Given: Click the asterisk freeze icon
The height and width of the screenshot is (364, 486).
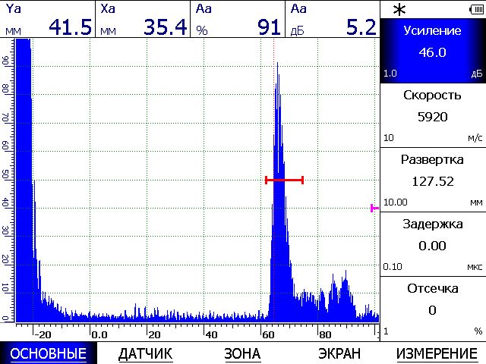Looking at the screenshot, I should (399, 9).
